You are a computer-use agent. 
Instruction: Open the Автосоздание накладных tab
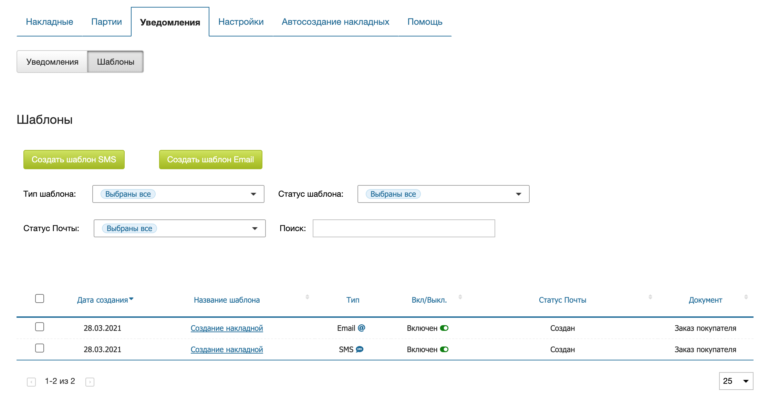(x=335, y=22)
